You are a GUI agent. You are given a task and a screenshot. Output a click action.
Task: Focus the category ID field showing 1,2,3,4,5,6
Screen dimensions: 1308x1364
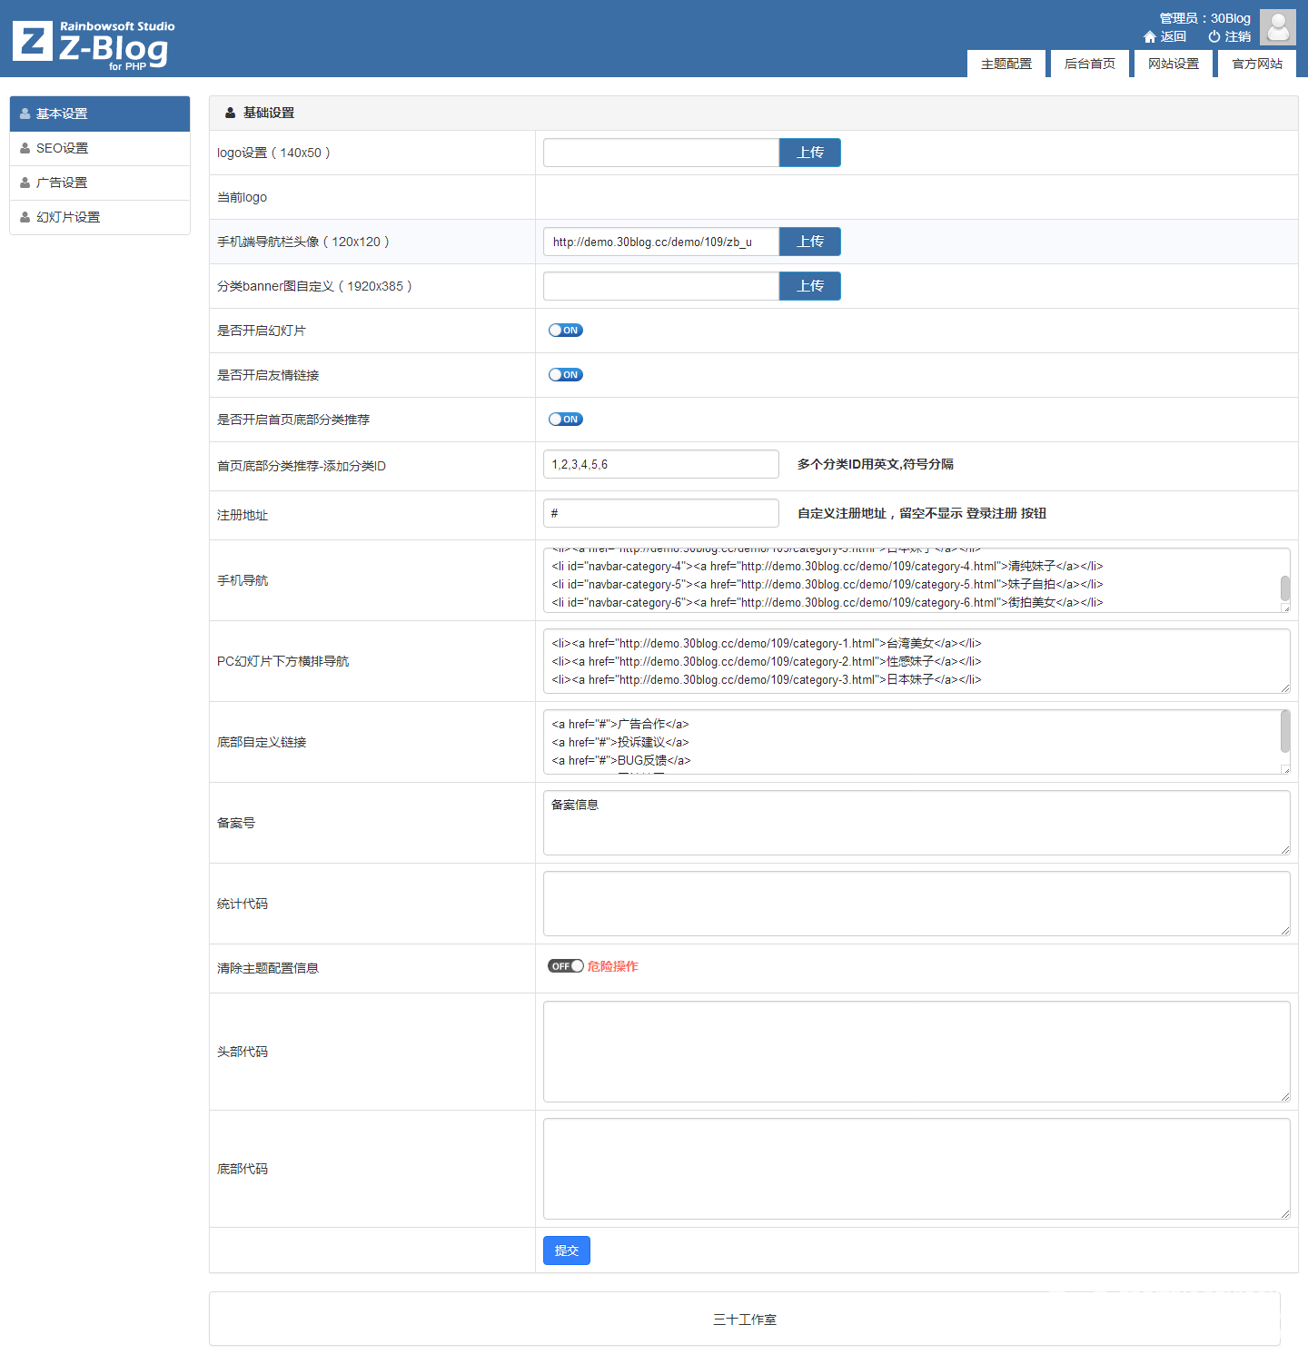(x=661, y=464)
